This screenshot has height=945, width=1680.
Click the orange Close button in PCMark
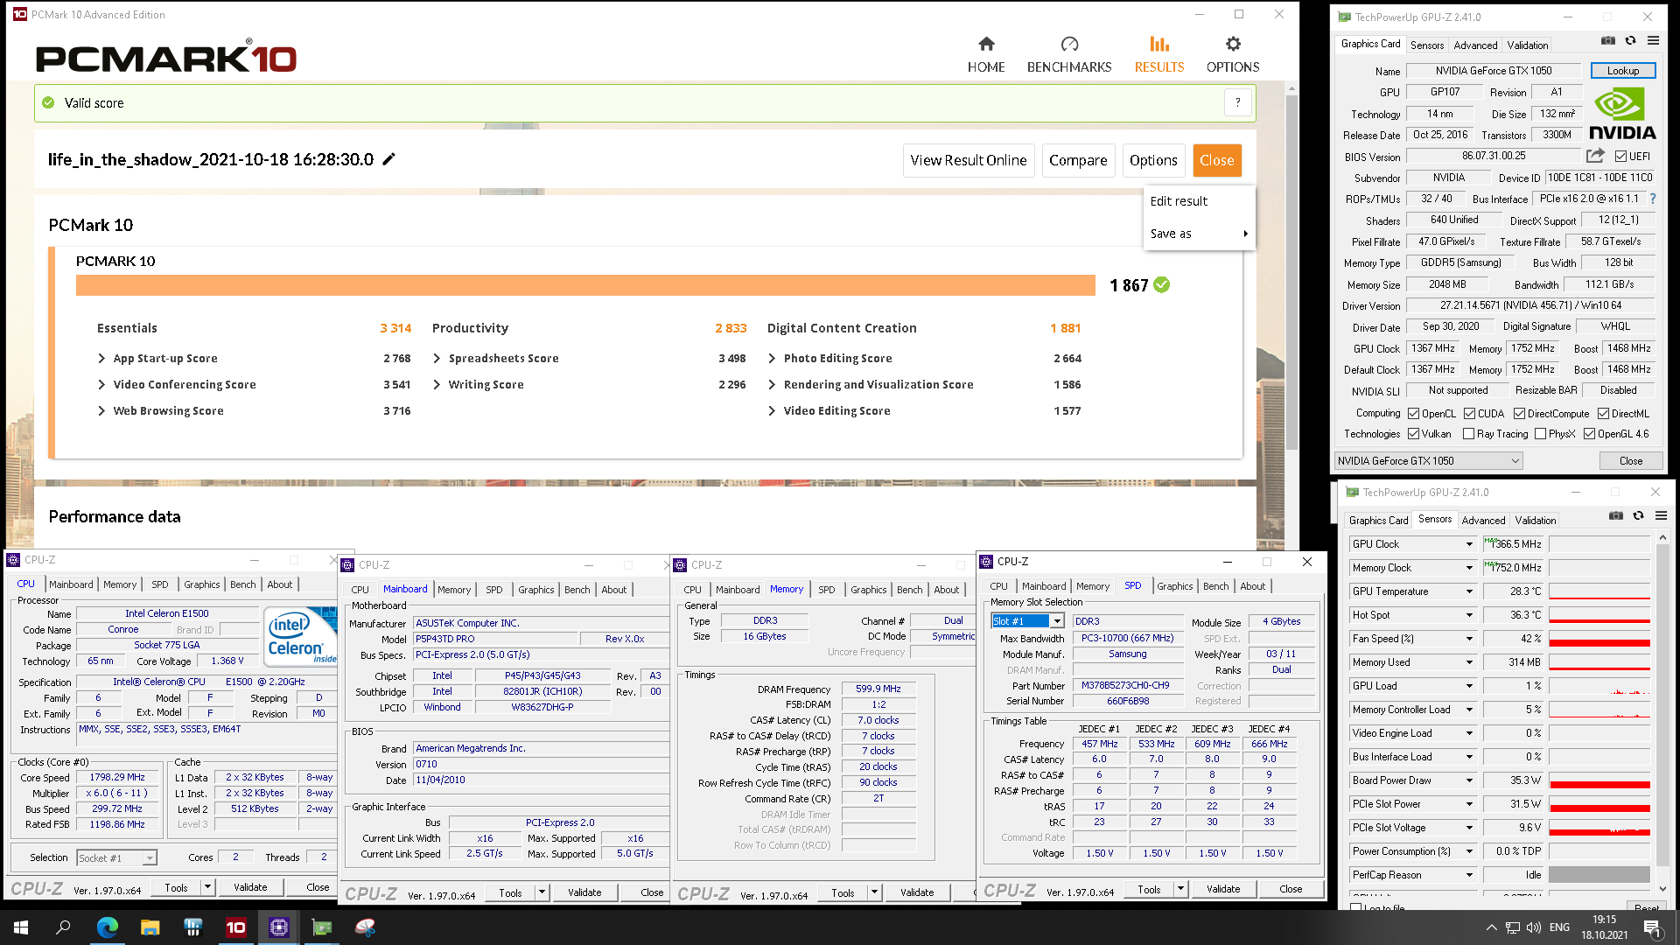pyautogui.click(x=1216, y=160)
